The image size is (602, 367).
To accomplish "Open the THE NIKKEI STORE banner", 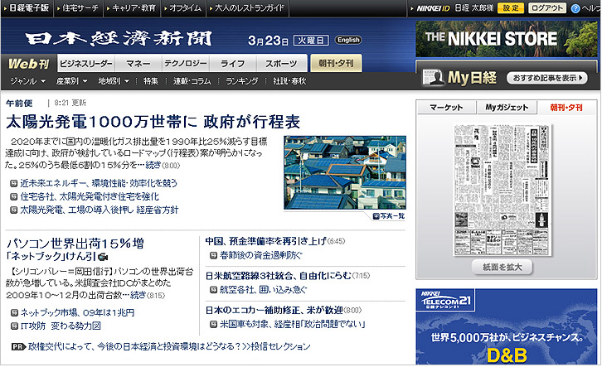I will point(507,38).
